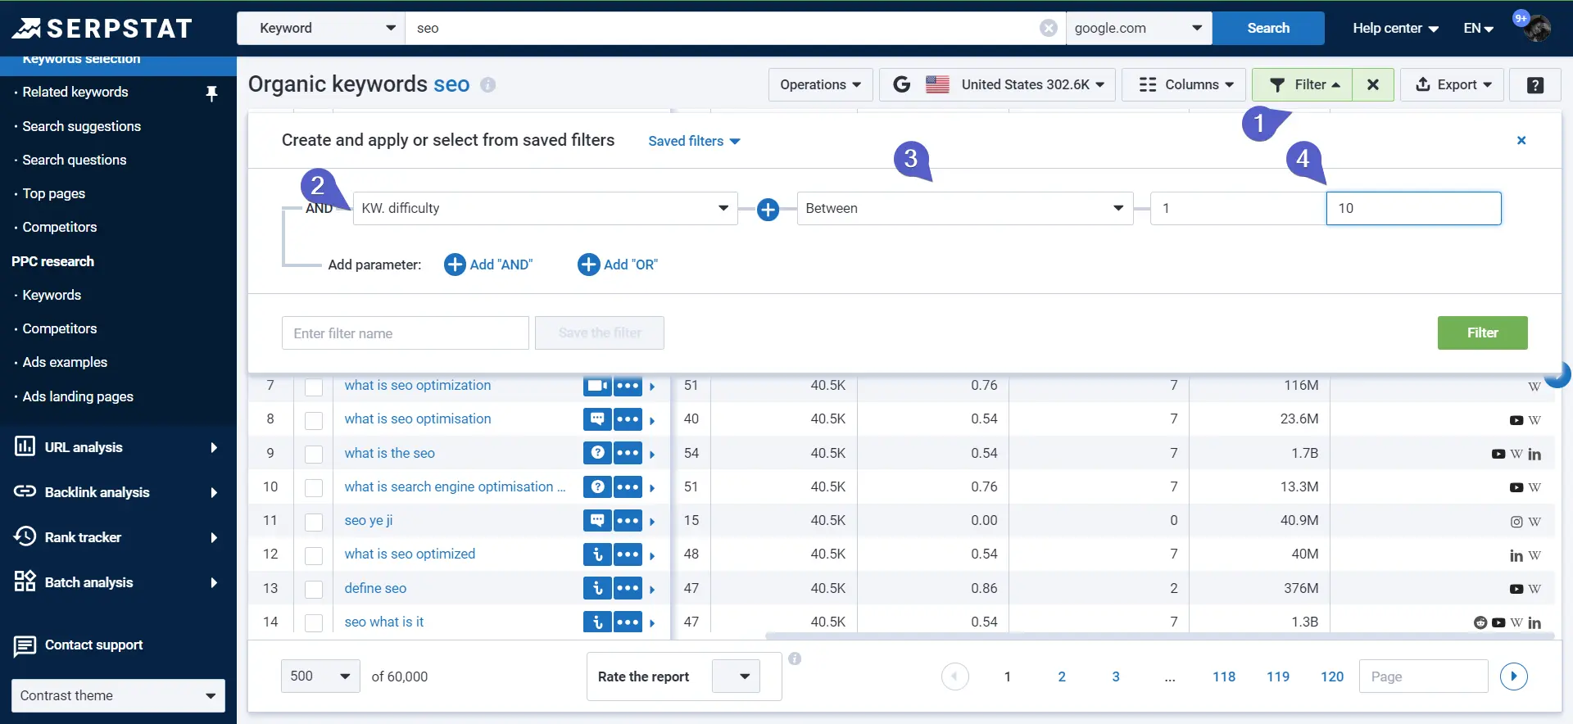This screenshot has height=724, width=1573.
Task: Open the Between condition dropdown
Action: pos(965,208)
